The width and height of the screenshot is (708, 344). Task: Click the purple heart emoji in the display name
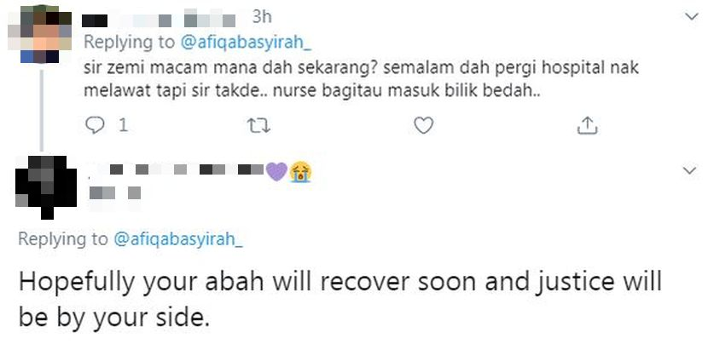pyautogui.click(x=276, y=171)
